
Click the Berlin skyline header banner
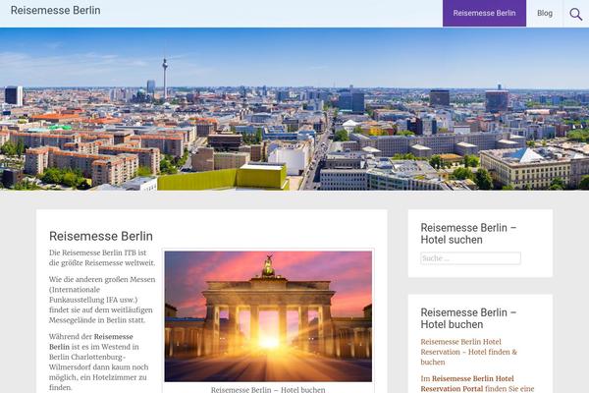coord(294,109)
